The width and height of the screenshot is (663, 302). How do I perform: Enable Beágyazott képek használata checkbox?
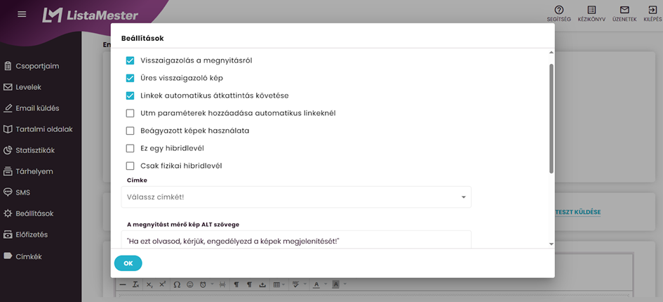tap(130, 131)
